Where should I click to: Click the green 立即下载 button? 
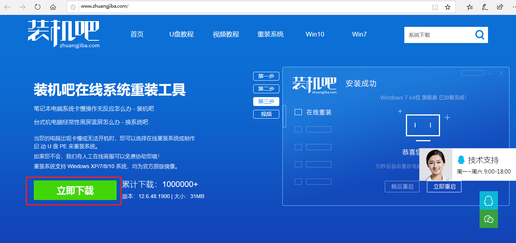click(75, 190)
